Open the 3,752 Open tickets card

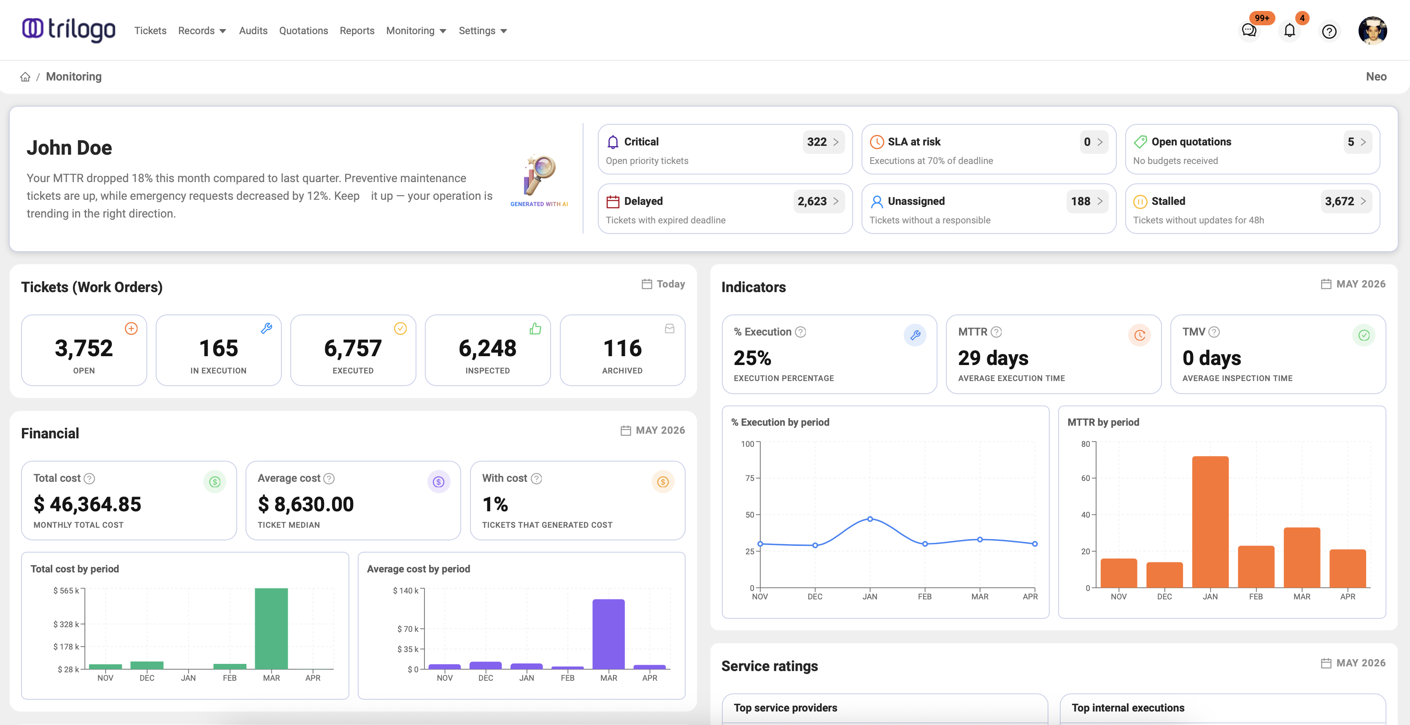click(84, 350)
